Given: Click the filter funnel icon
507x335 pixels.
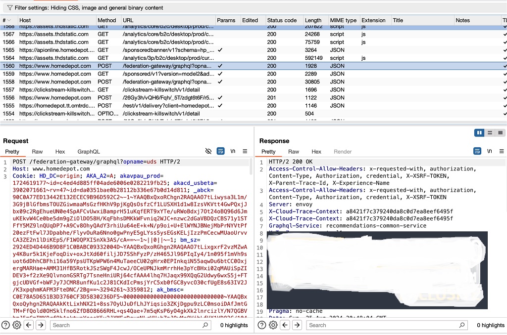Looking at the screenshot, I should (10, 8).
